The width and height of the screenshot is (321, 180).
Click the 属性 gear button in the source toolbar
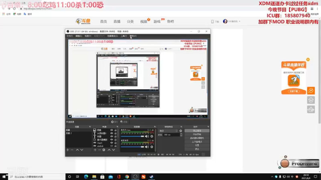114,122
